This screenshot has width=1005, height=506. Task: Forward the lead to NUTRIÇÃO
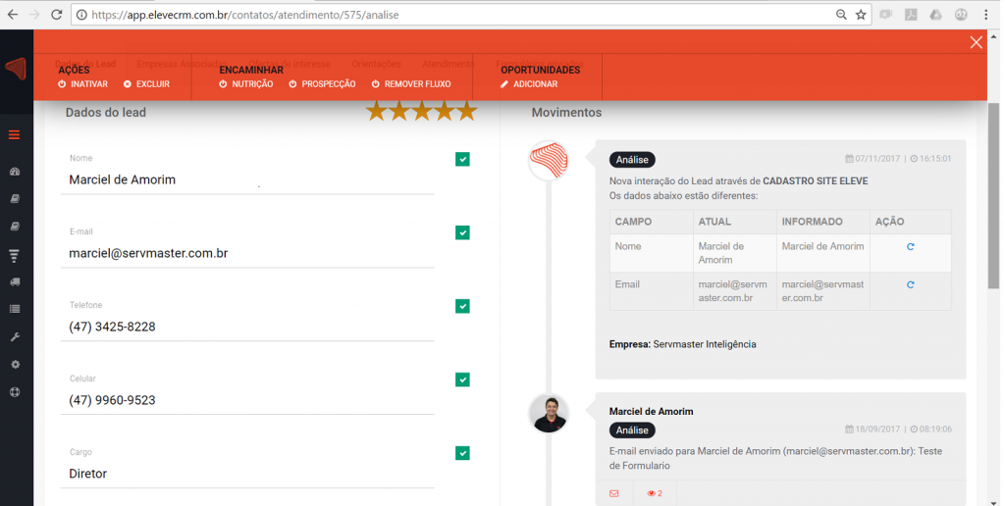tap(246, 84)
